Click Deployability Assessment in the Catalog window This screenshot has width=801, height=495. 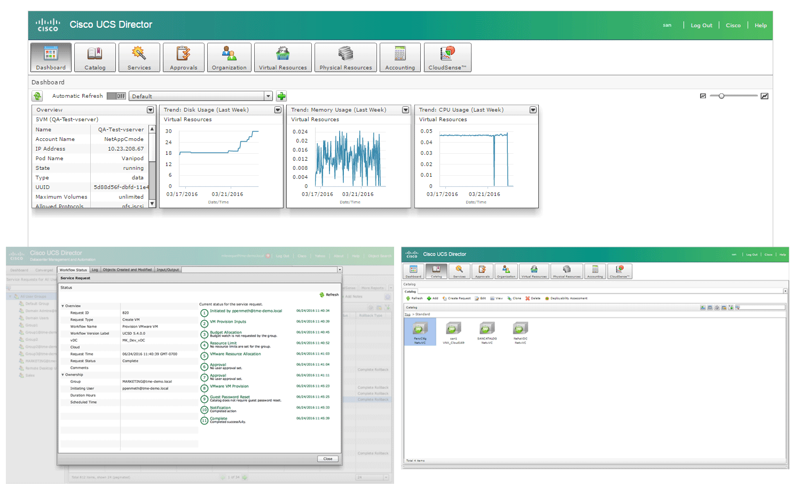566,298
